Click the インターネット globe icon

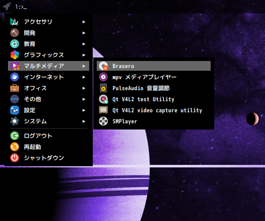point(15,77)
